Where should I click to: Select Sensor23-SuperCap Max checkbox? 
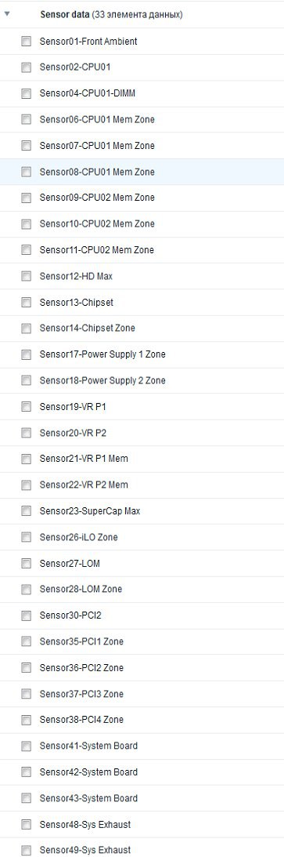[x=26, y=511]
